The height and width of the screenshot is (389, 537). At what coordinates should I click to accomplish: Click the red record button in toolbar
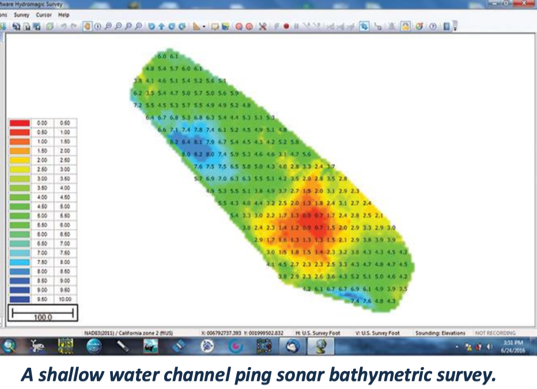point(286,26)
